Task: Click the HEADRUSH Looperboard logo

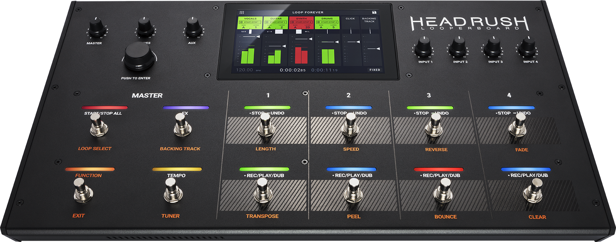Action: point(470,23)
